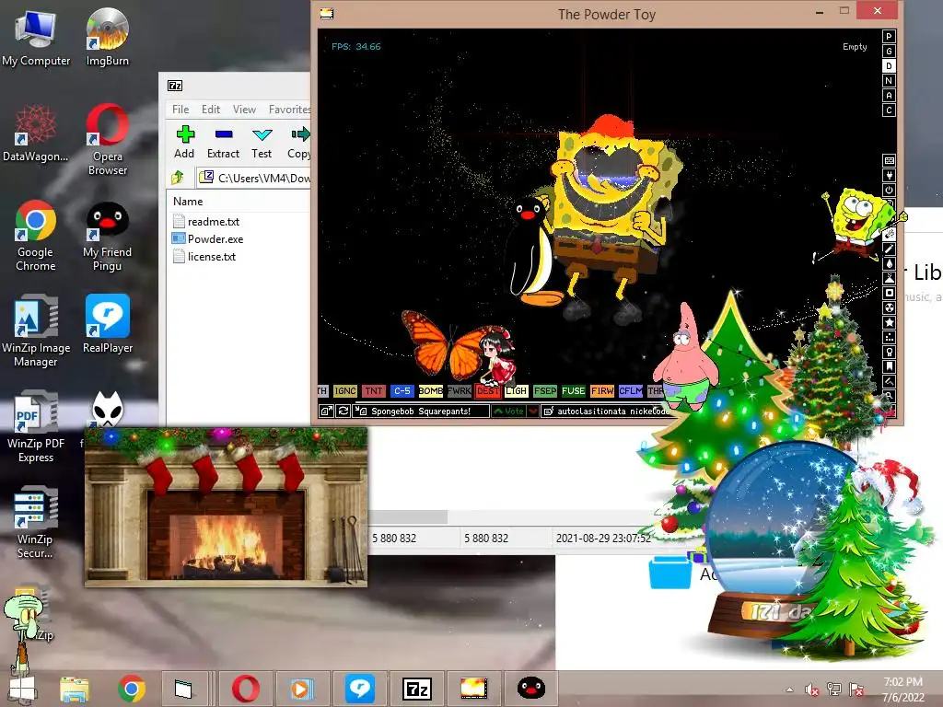This screenshot has width=943, height=707.
Task: Click Add in the 7-Zip toolbar
Action: point(184,143)
